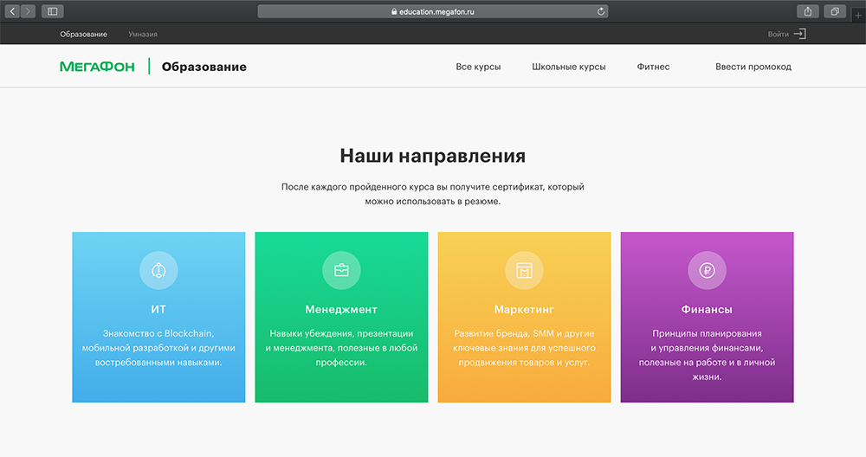Screen dimensions: 866x457
Task: Open the Все курсы menu item
Action: point(478,67)
